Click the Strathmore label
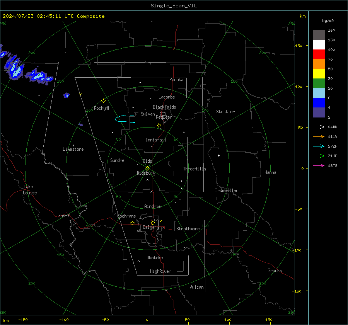 pos(188,229)
